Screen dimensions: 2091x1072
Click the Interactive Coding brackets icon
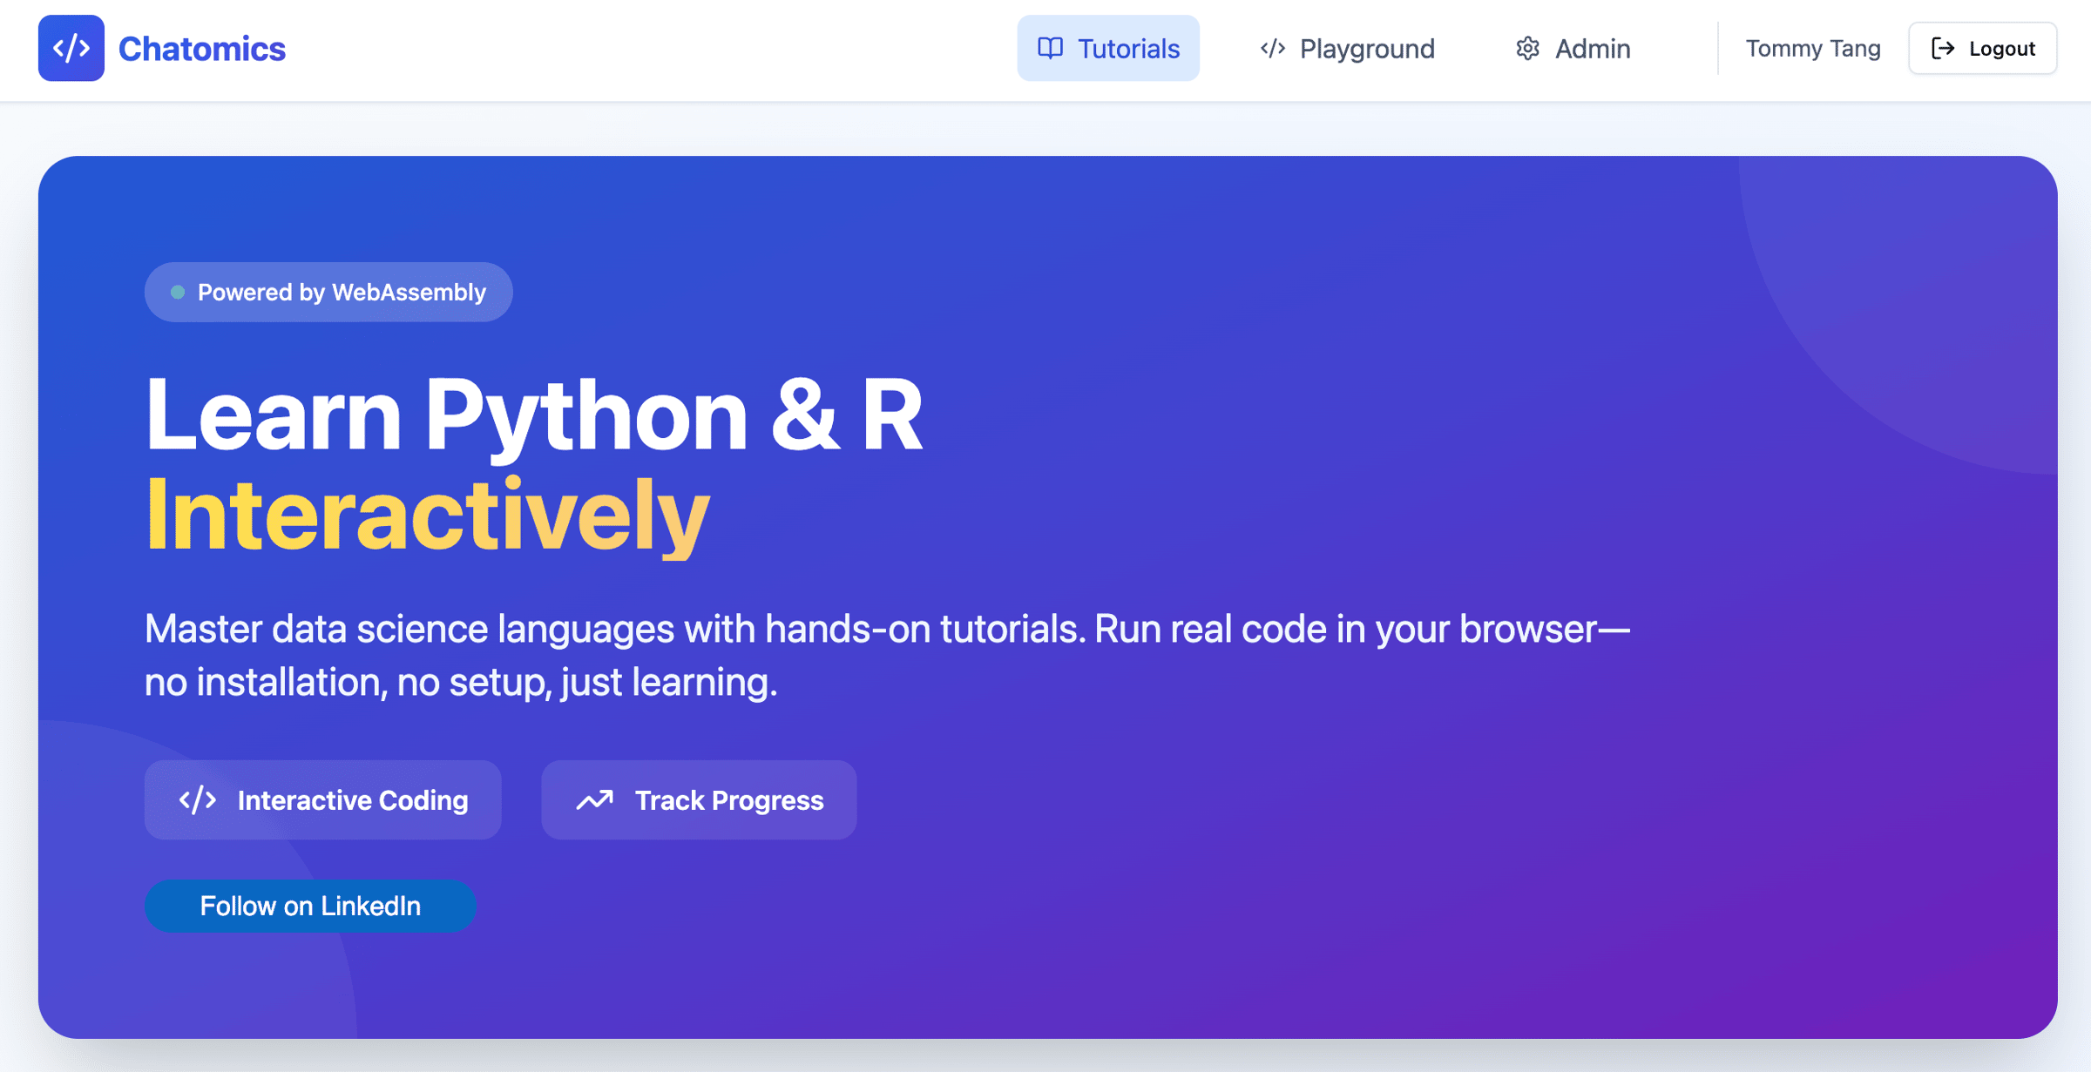pyautogui.click(x=198, y=799)
